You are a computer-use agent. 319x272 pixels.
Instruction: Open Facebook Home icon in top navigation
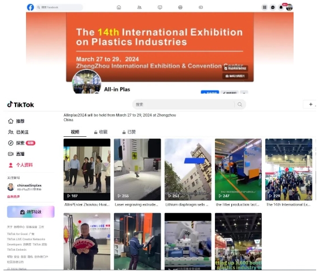pyautogui.click(x=119, y=8)
